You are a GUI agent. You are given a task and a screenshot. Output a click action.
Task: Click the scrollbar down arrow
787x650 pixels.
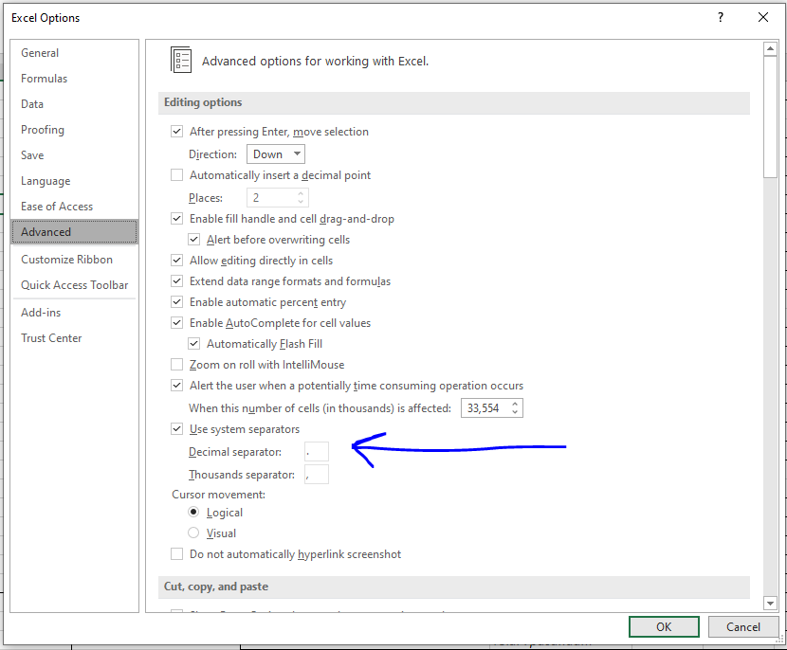pyautogui.click(x=771, y=603)
